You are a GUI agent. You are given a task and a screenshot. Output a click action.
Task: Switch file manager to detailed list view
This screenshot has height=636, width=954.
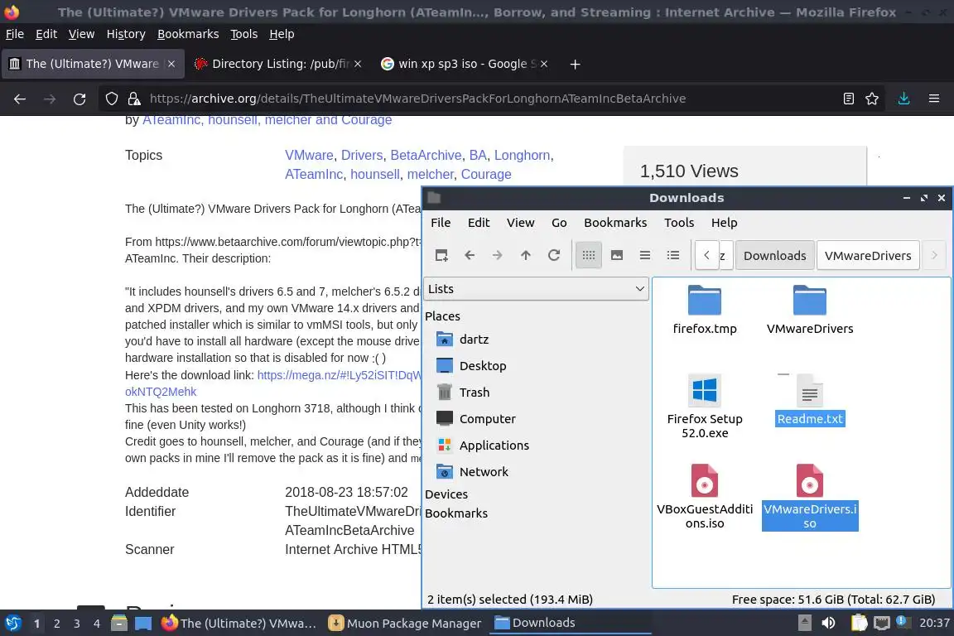pos(673,255)
